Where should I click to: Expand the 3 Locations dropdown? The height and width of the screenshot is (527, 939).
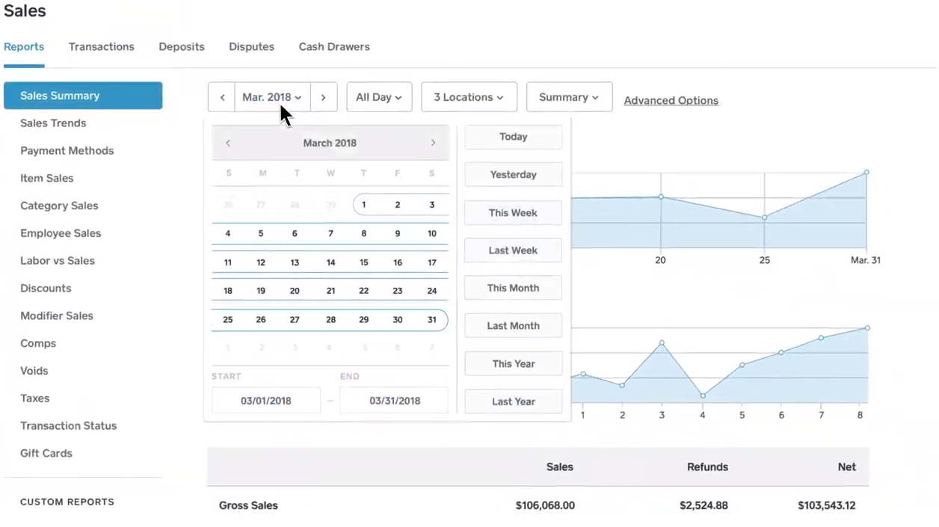pyautogui.click(x=469, y=96)
